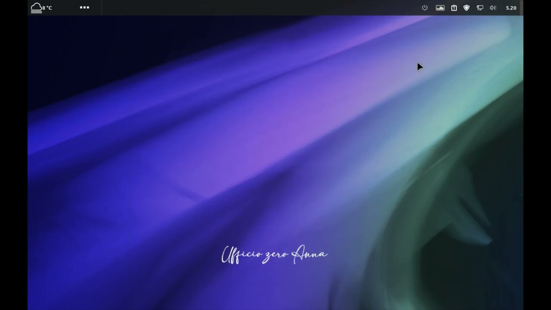Image resolution: width=551 pixels, height=310 pixels.
Task: Open the three-dots applications menu in panel
Action: click(84, 7)
